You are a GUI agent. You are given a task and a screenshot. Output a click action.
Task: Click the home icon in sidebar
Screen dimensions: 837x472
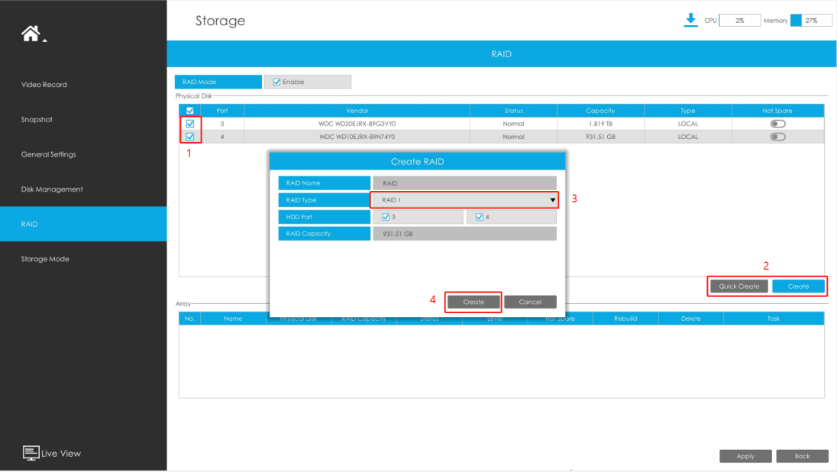pyautogui.click(x=31, y=33)
